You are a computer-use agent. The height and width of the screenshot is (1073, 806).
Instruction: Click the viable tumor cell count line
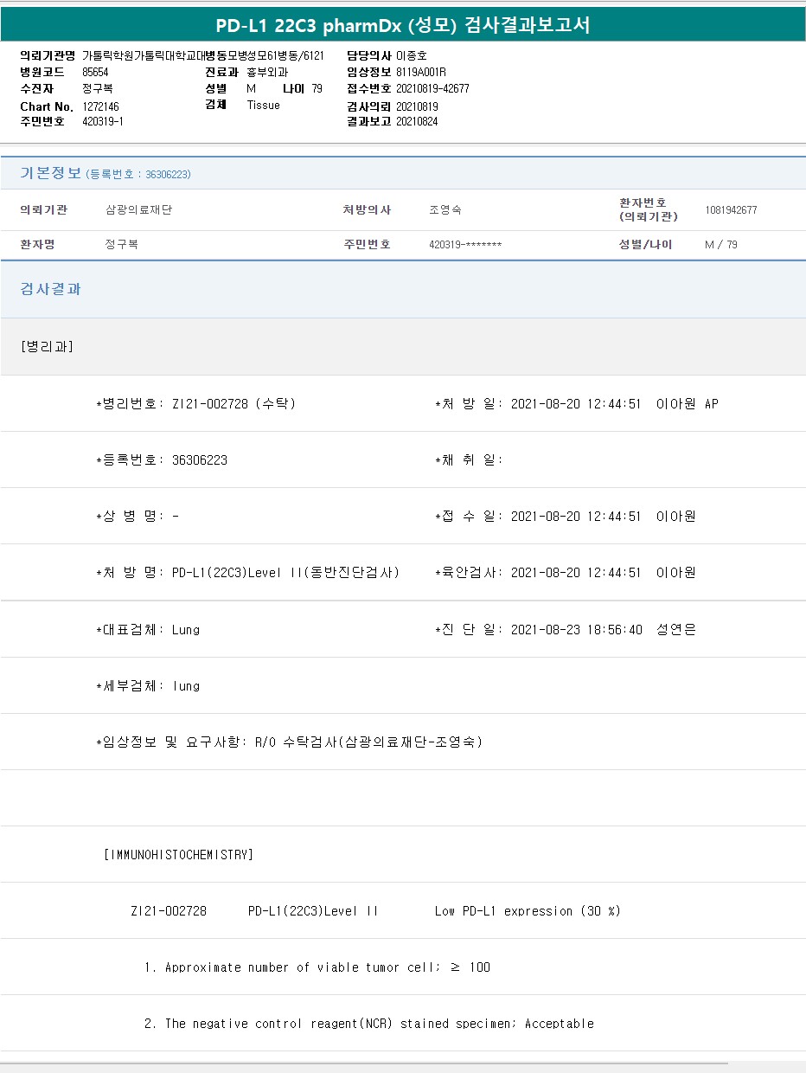pyautogui.click(x=317, y=967)
